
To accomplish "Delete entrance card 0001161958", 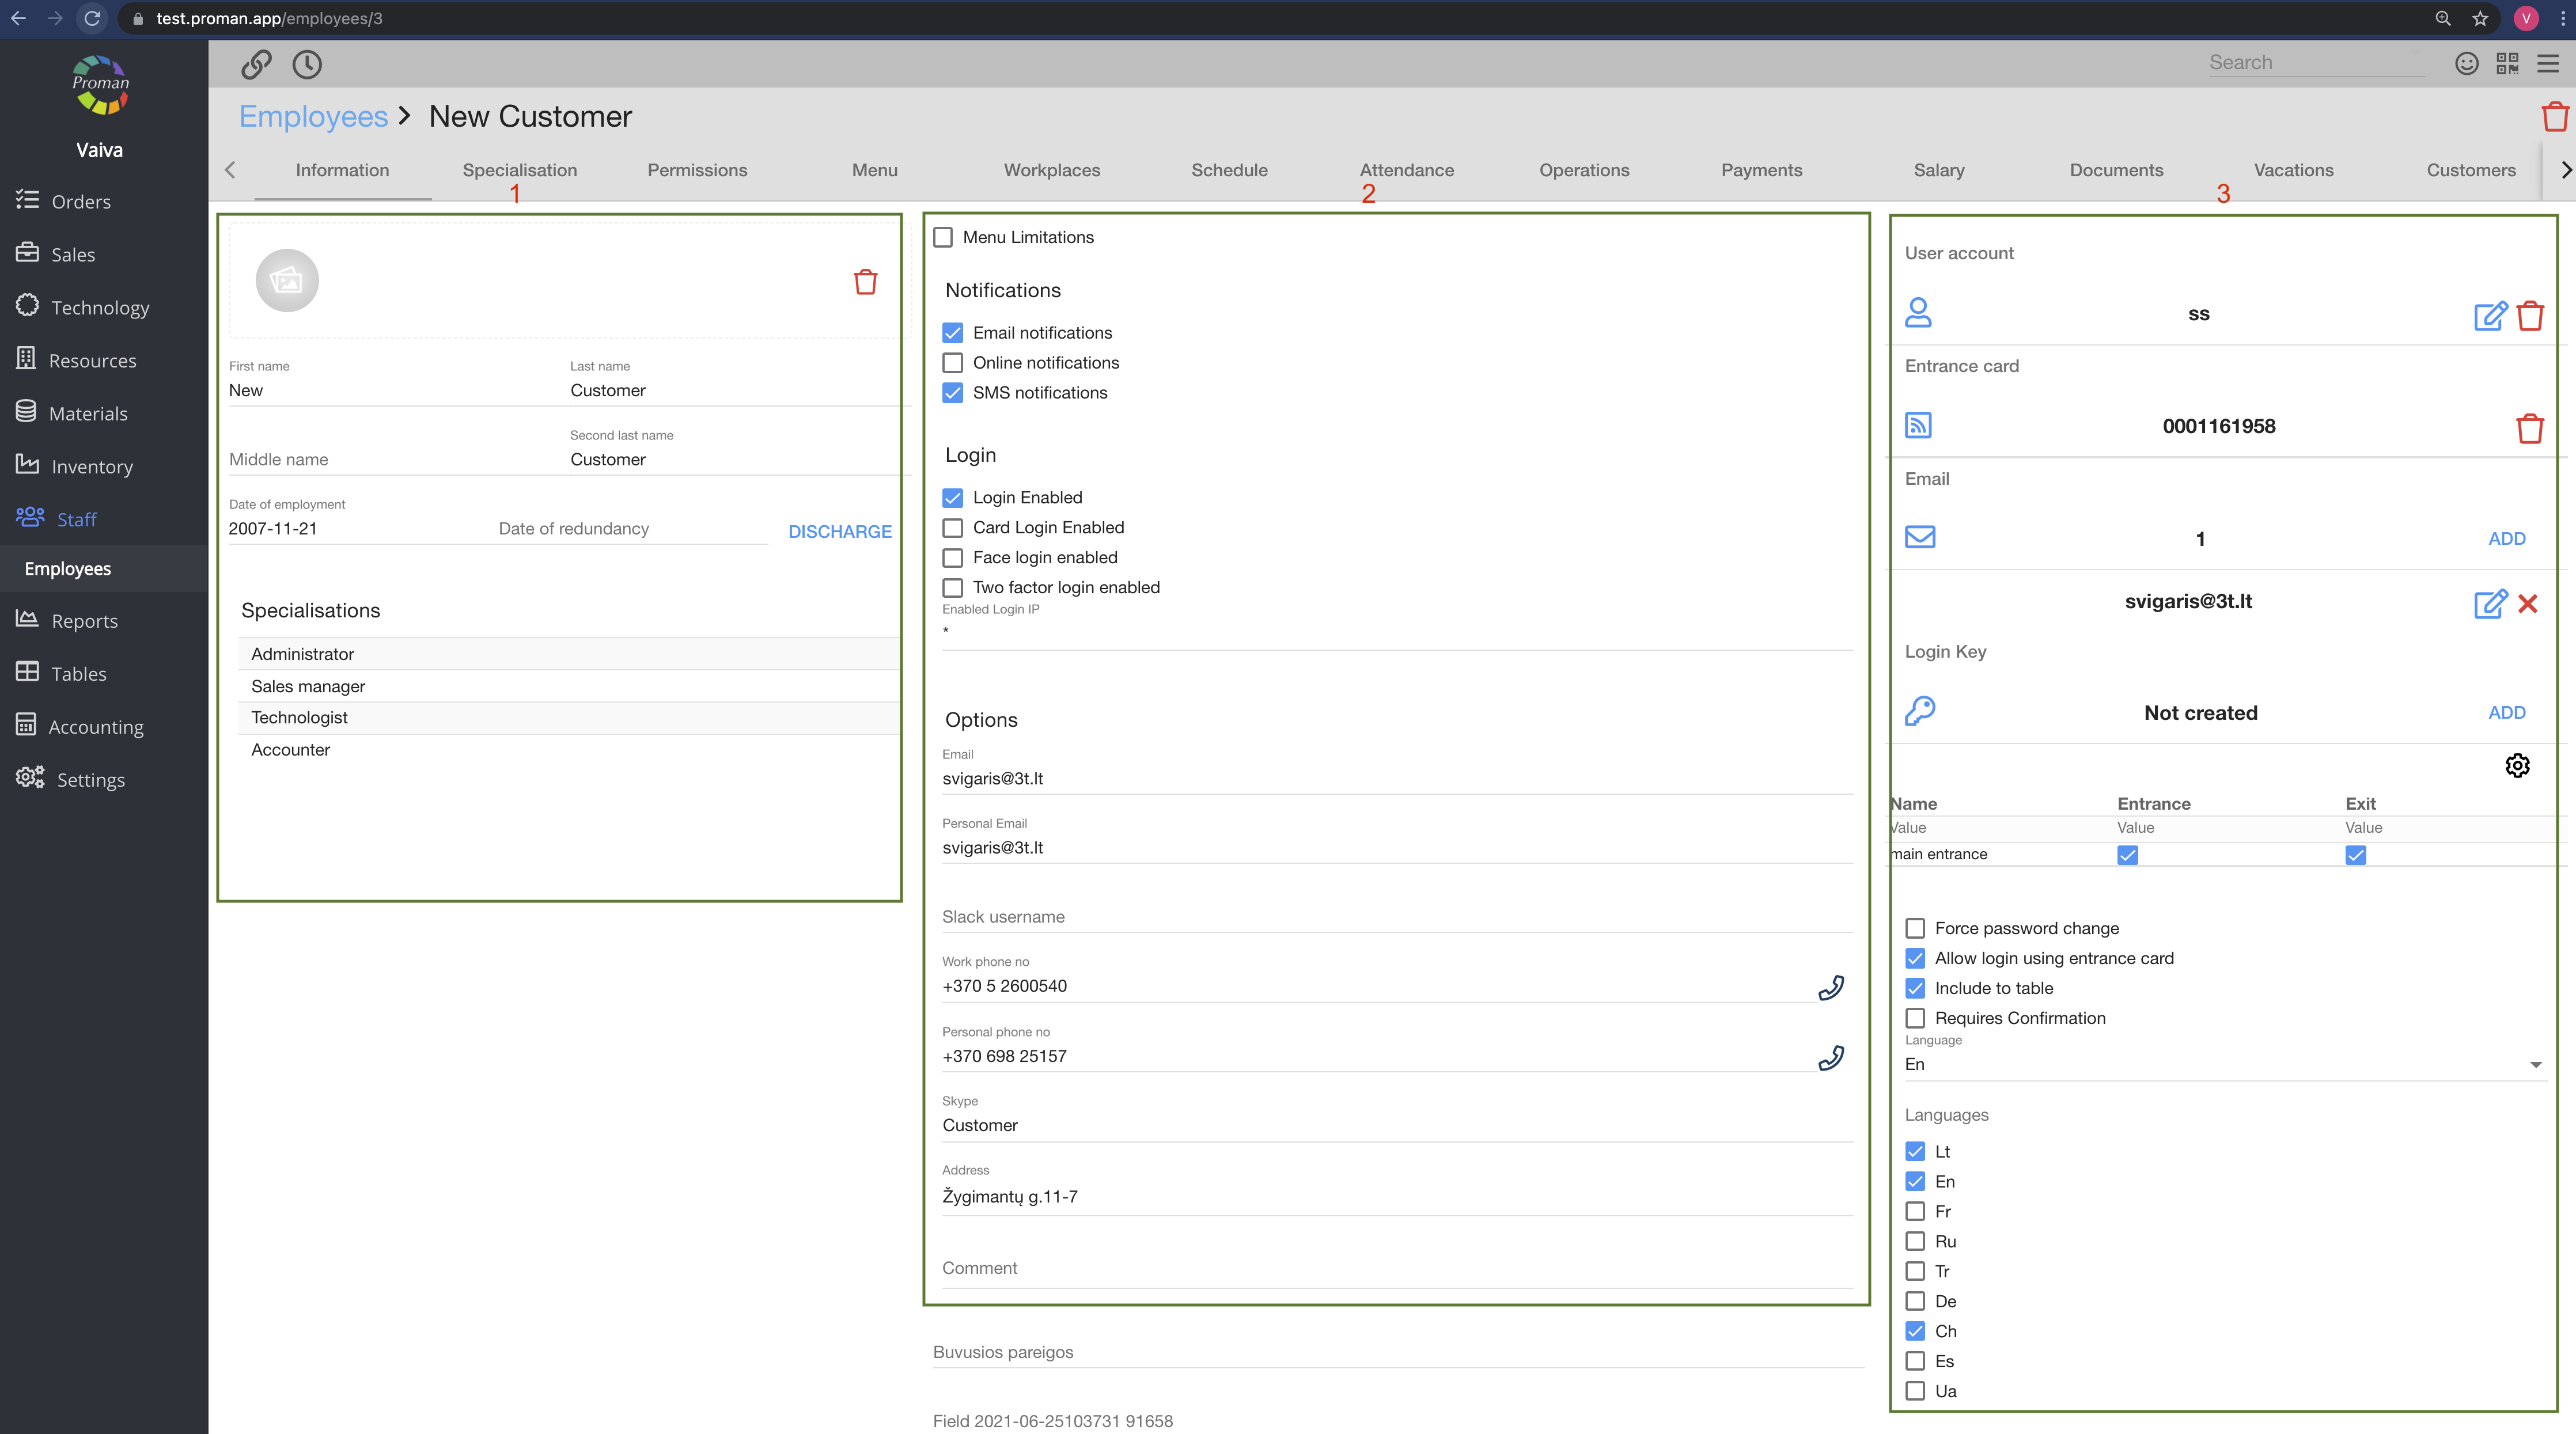I will [2530, 428].
